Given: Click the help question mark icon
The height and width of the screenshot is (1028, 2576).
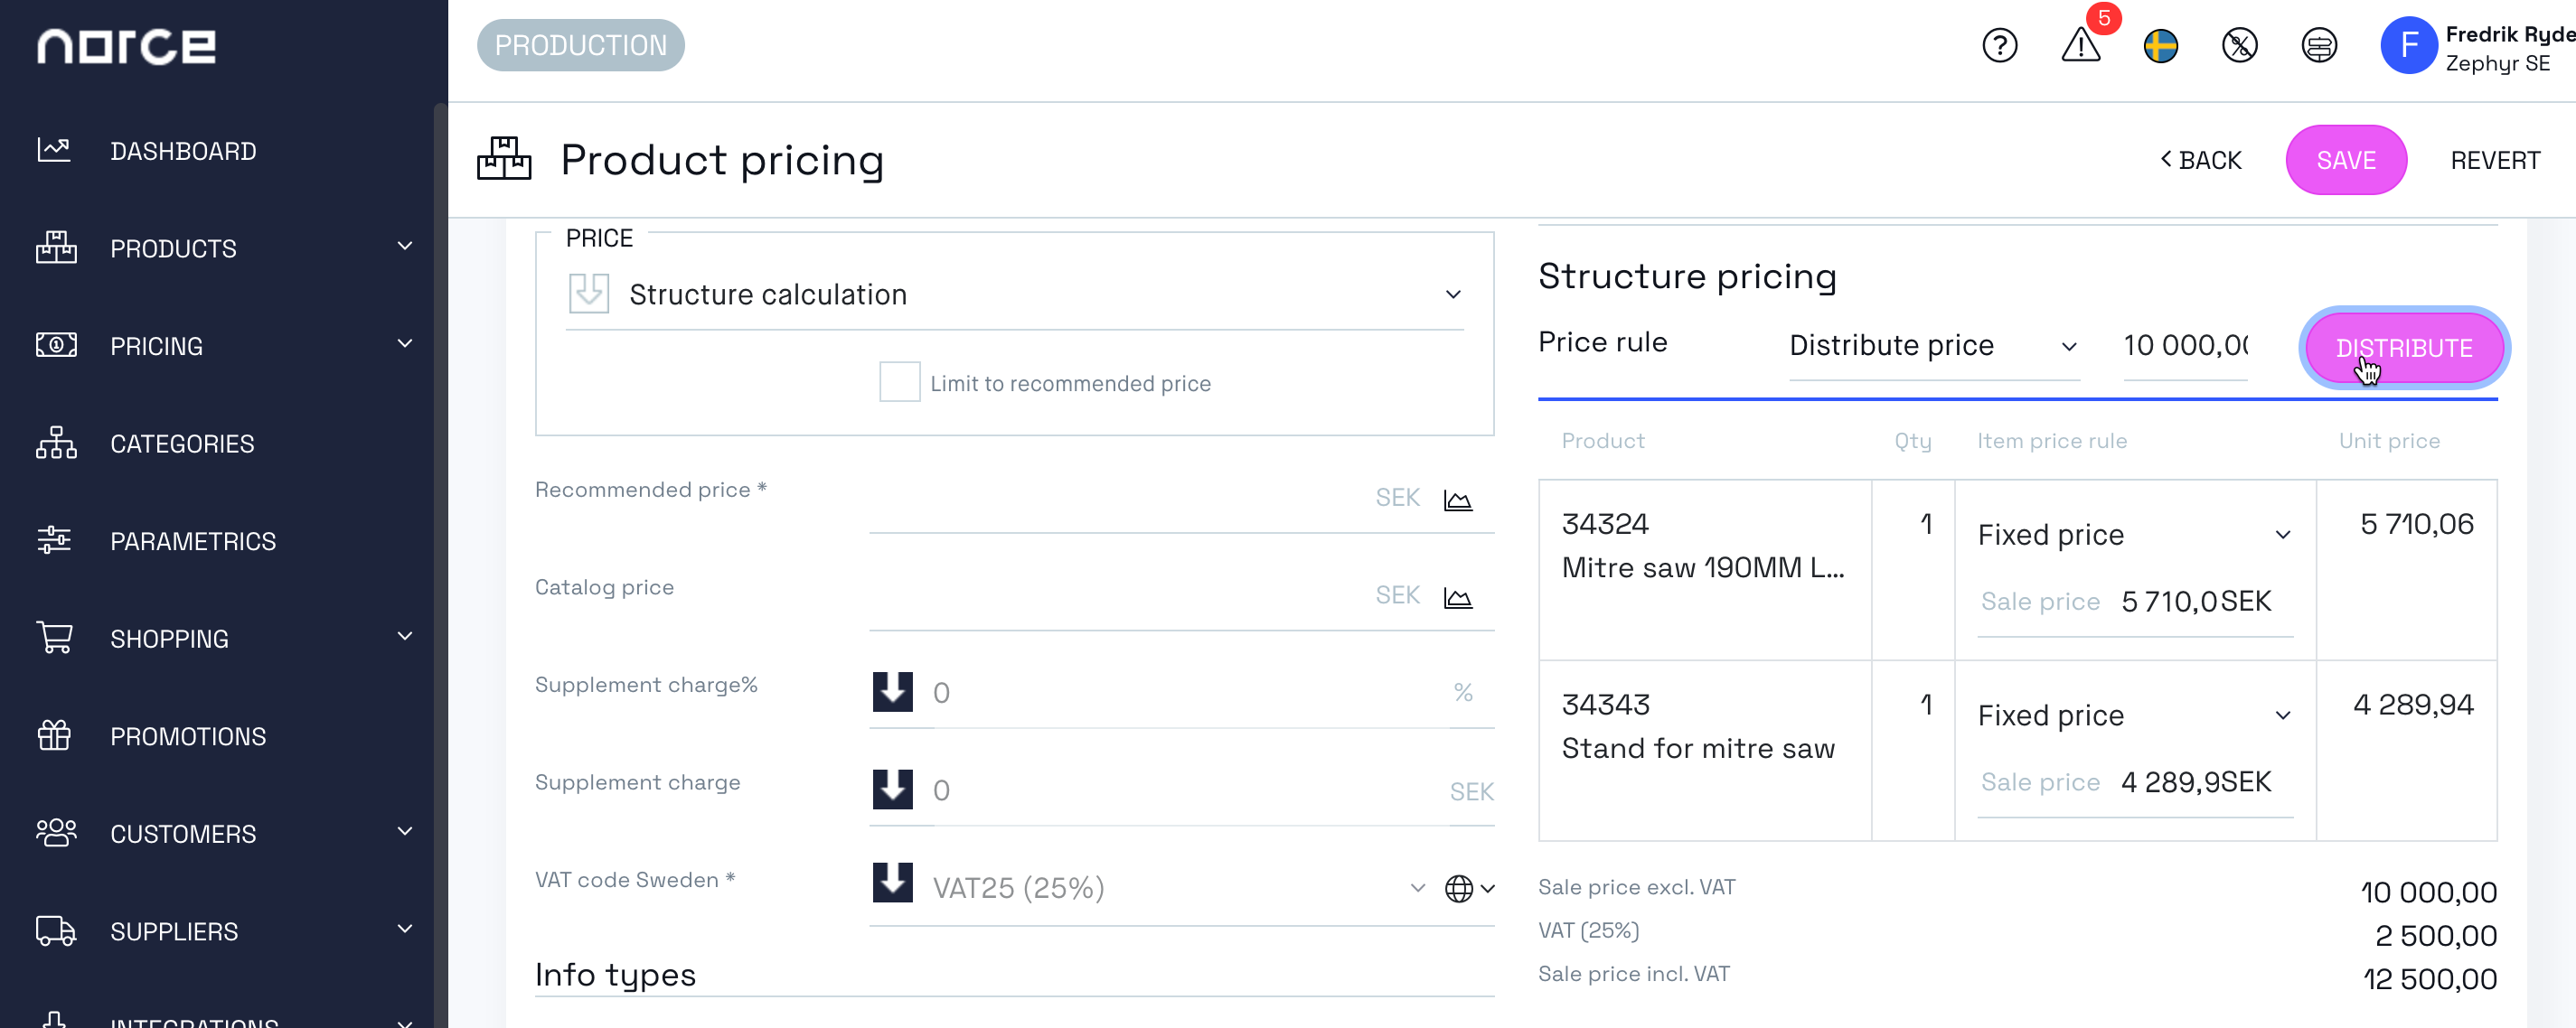Looking at the screenshot, I should point(2001,44).
